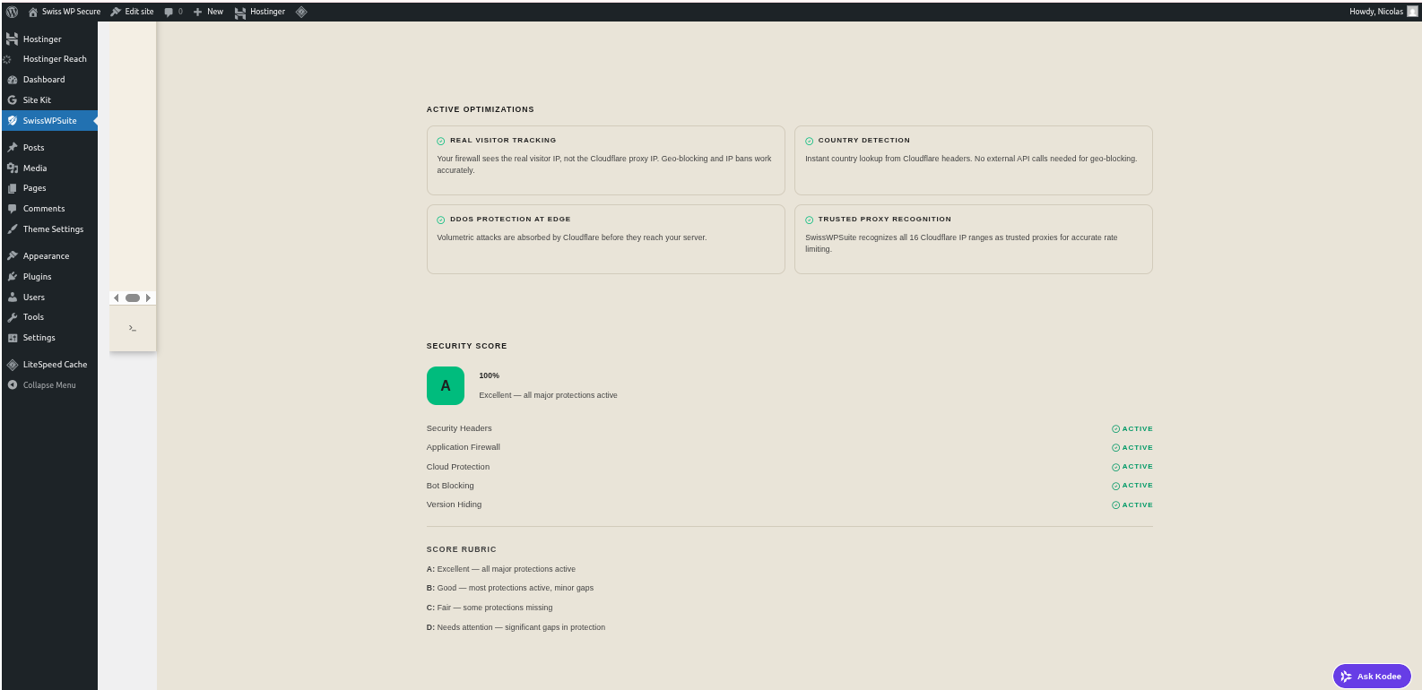Click the comments bubble icon in admin bar
The height and width of the screenshot is (690, 1422).
[x=169, y=12]
